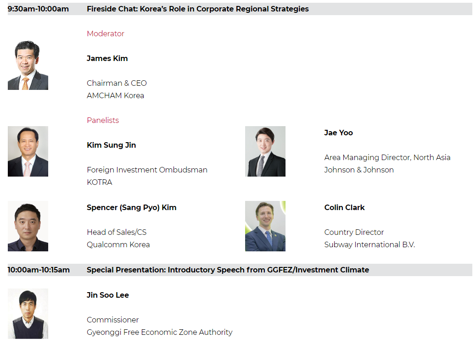Click the red Moderator label
476x344 pixels.
[x=106, y=33]
